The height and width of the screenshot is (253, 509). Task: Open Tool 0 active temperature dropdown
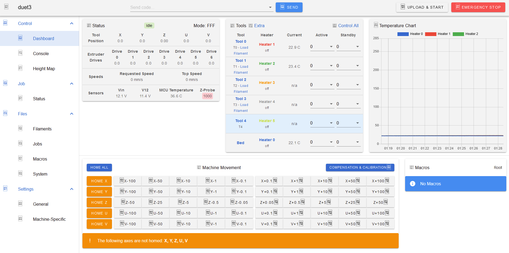click(331, 47)
